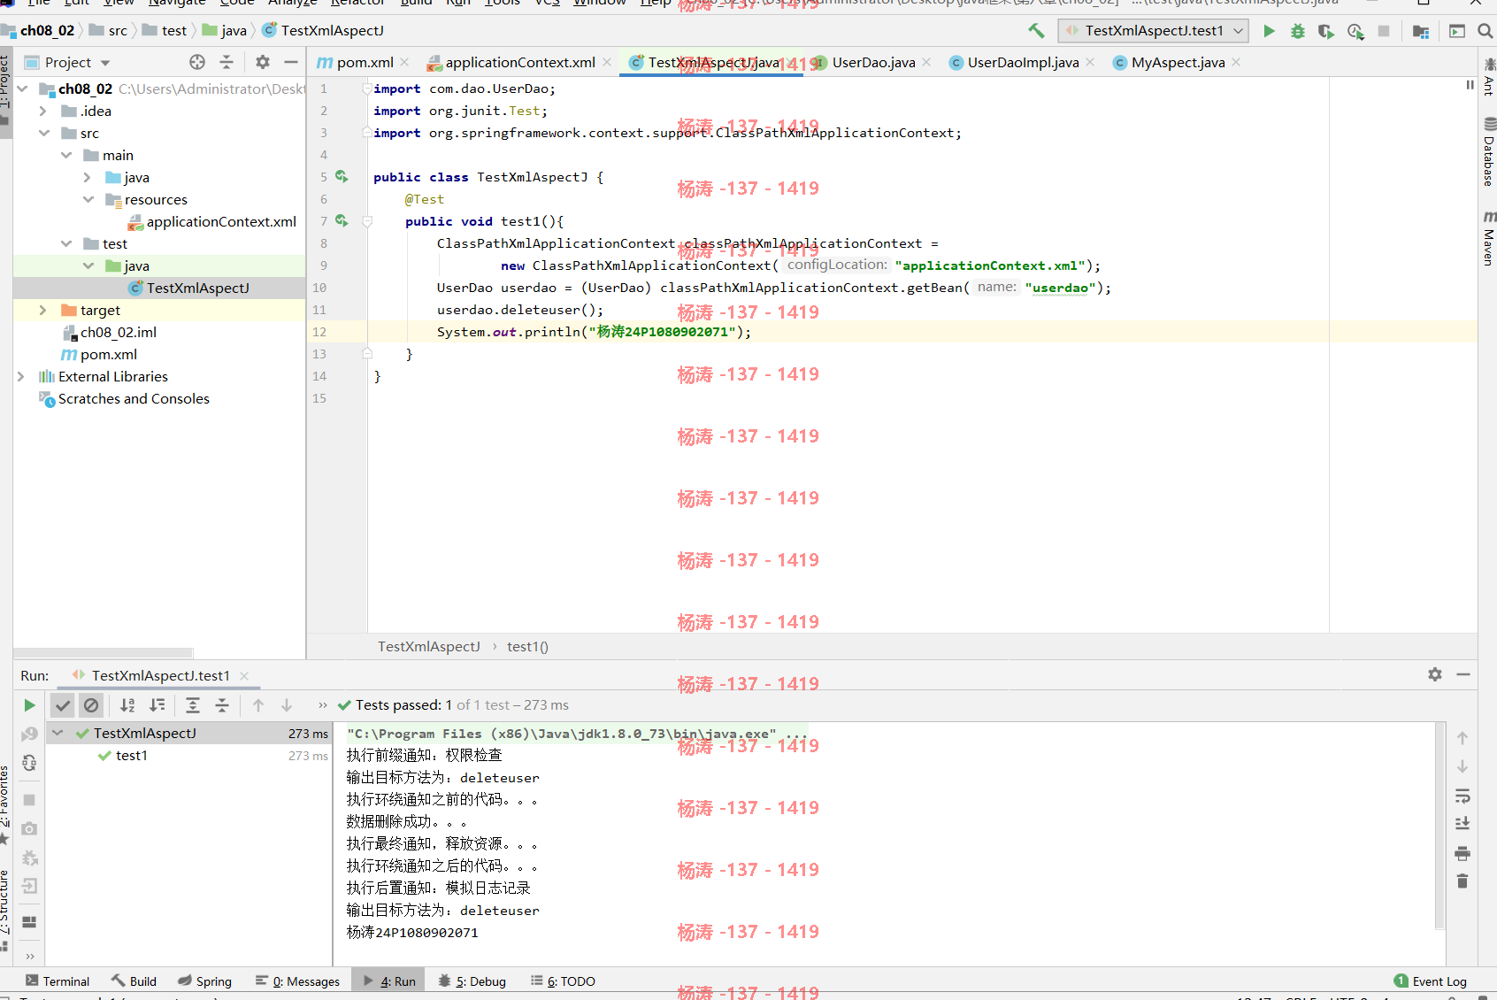This screenshot has height=1000, width=1497.
Task: Toggle soft-wrap in console output
Action: pyautogui.click(x=1462, y=796)
